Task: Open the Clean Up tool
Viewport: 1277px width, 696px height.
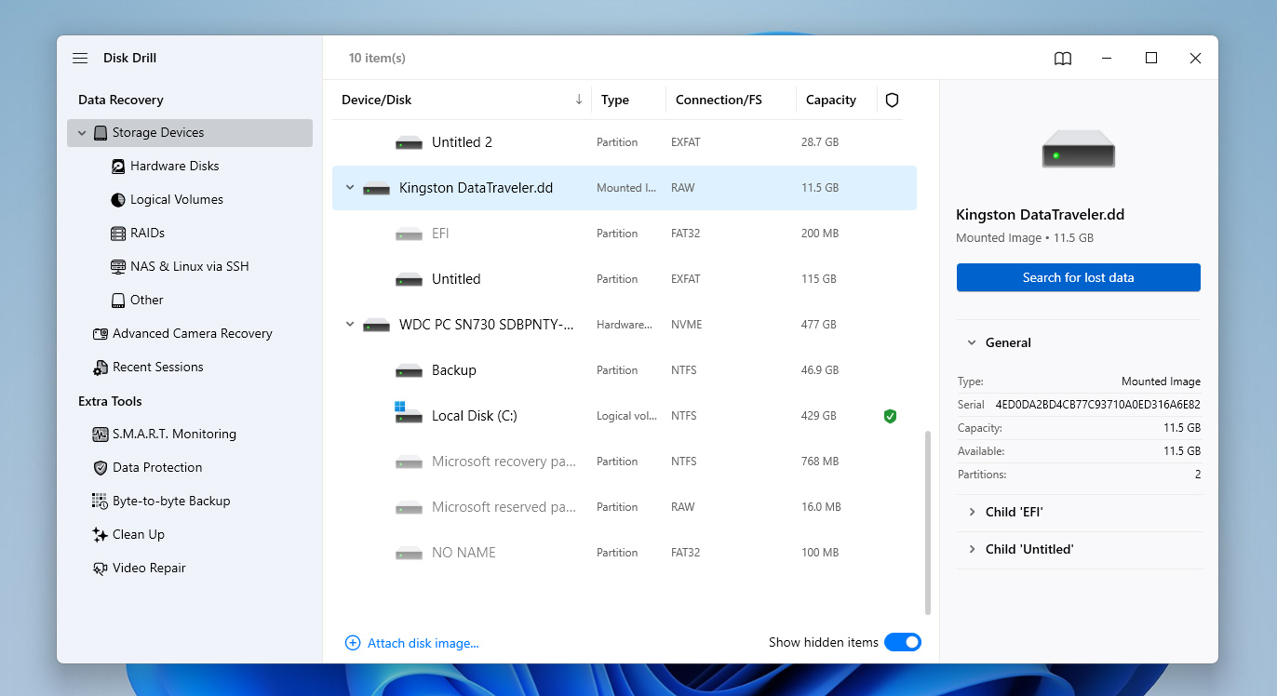Action: point(138,534)
